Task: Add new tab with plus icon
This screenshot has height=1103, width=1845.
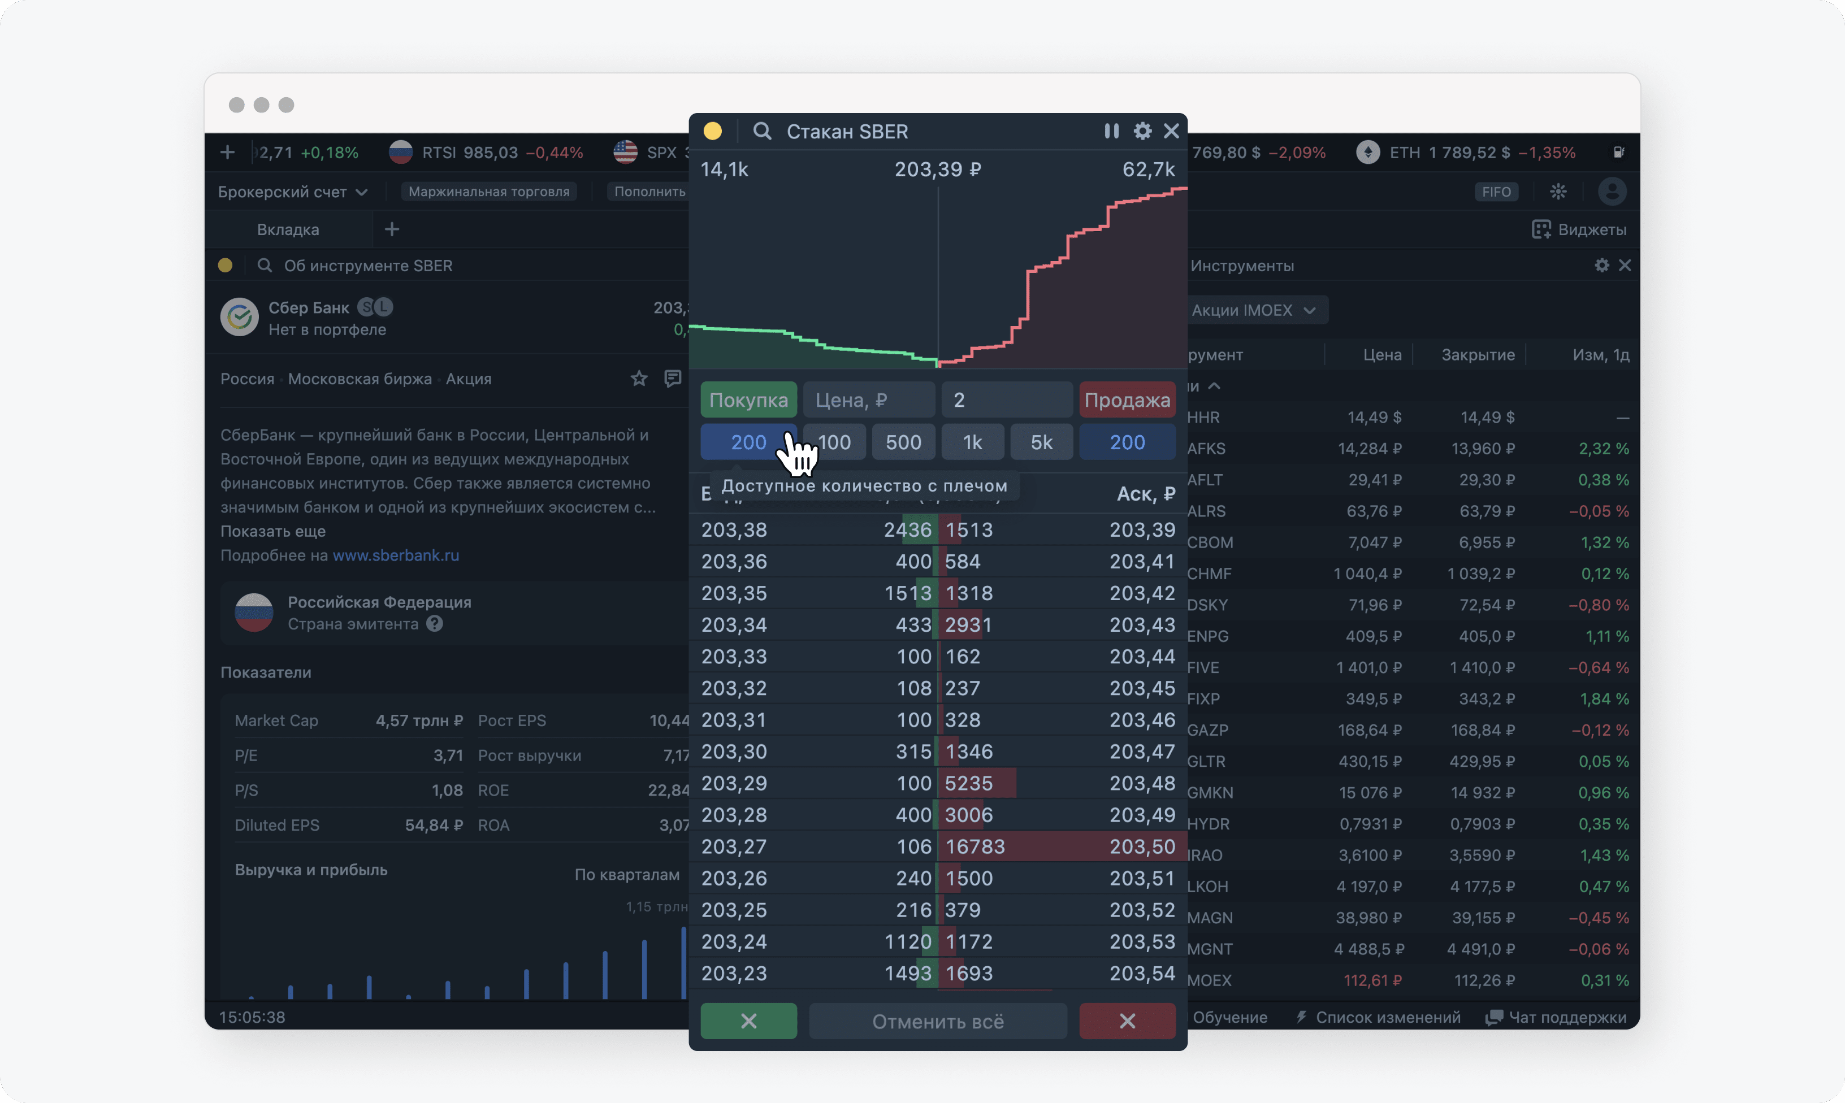Action: pyautogui.click(x=392, y=229)
